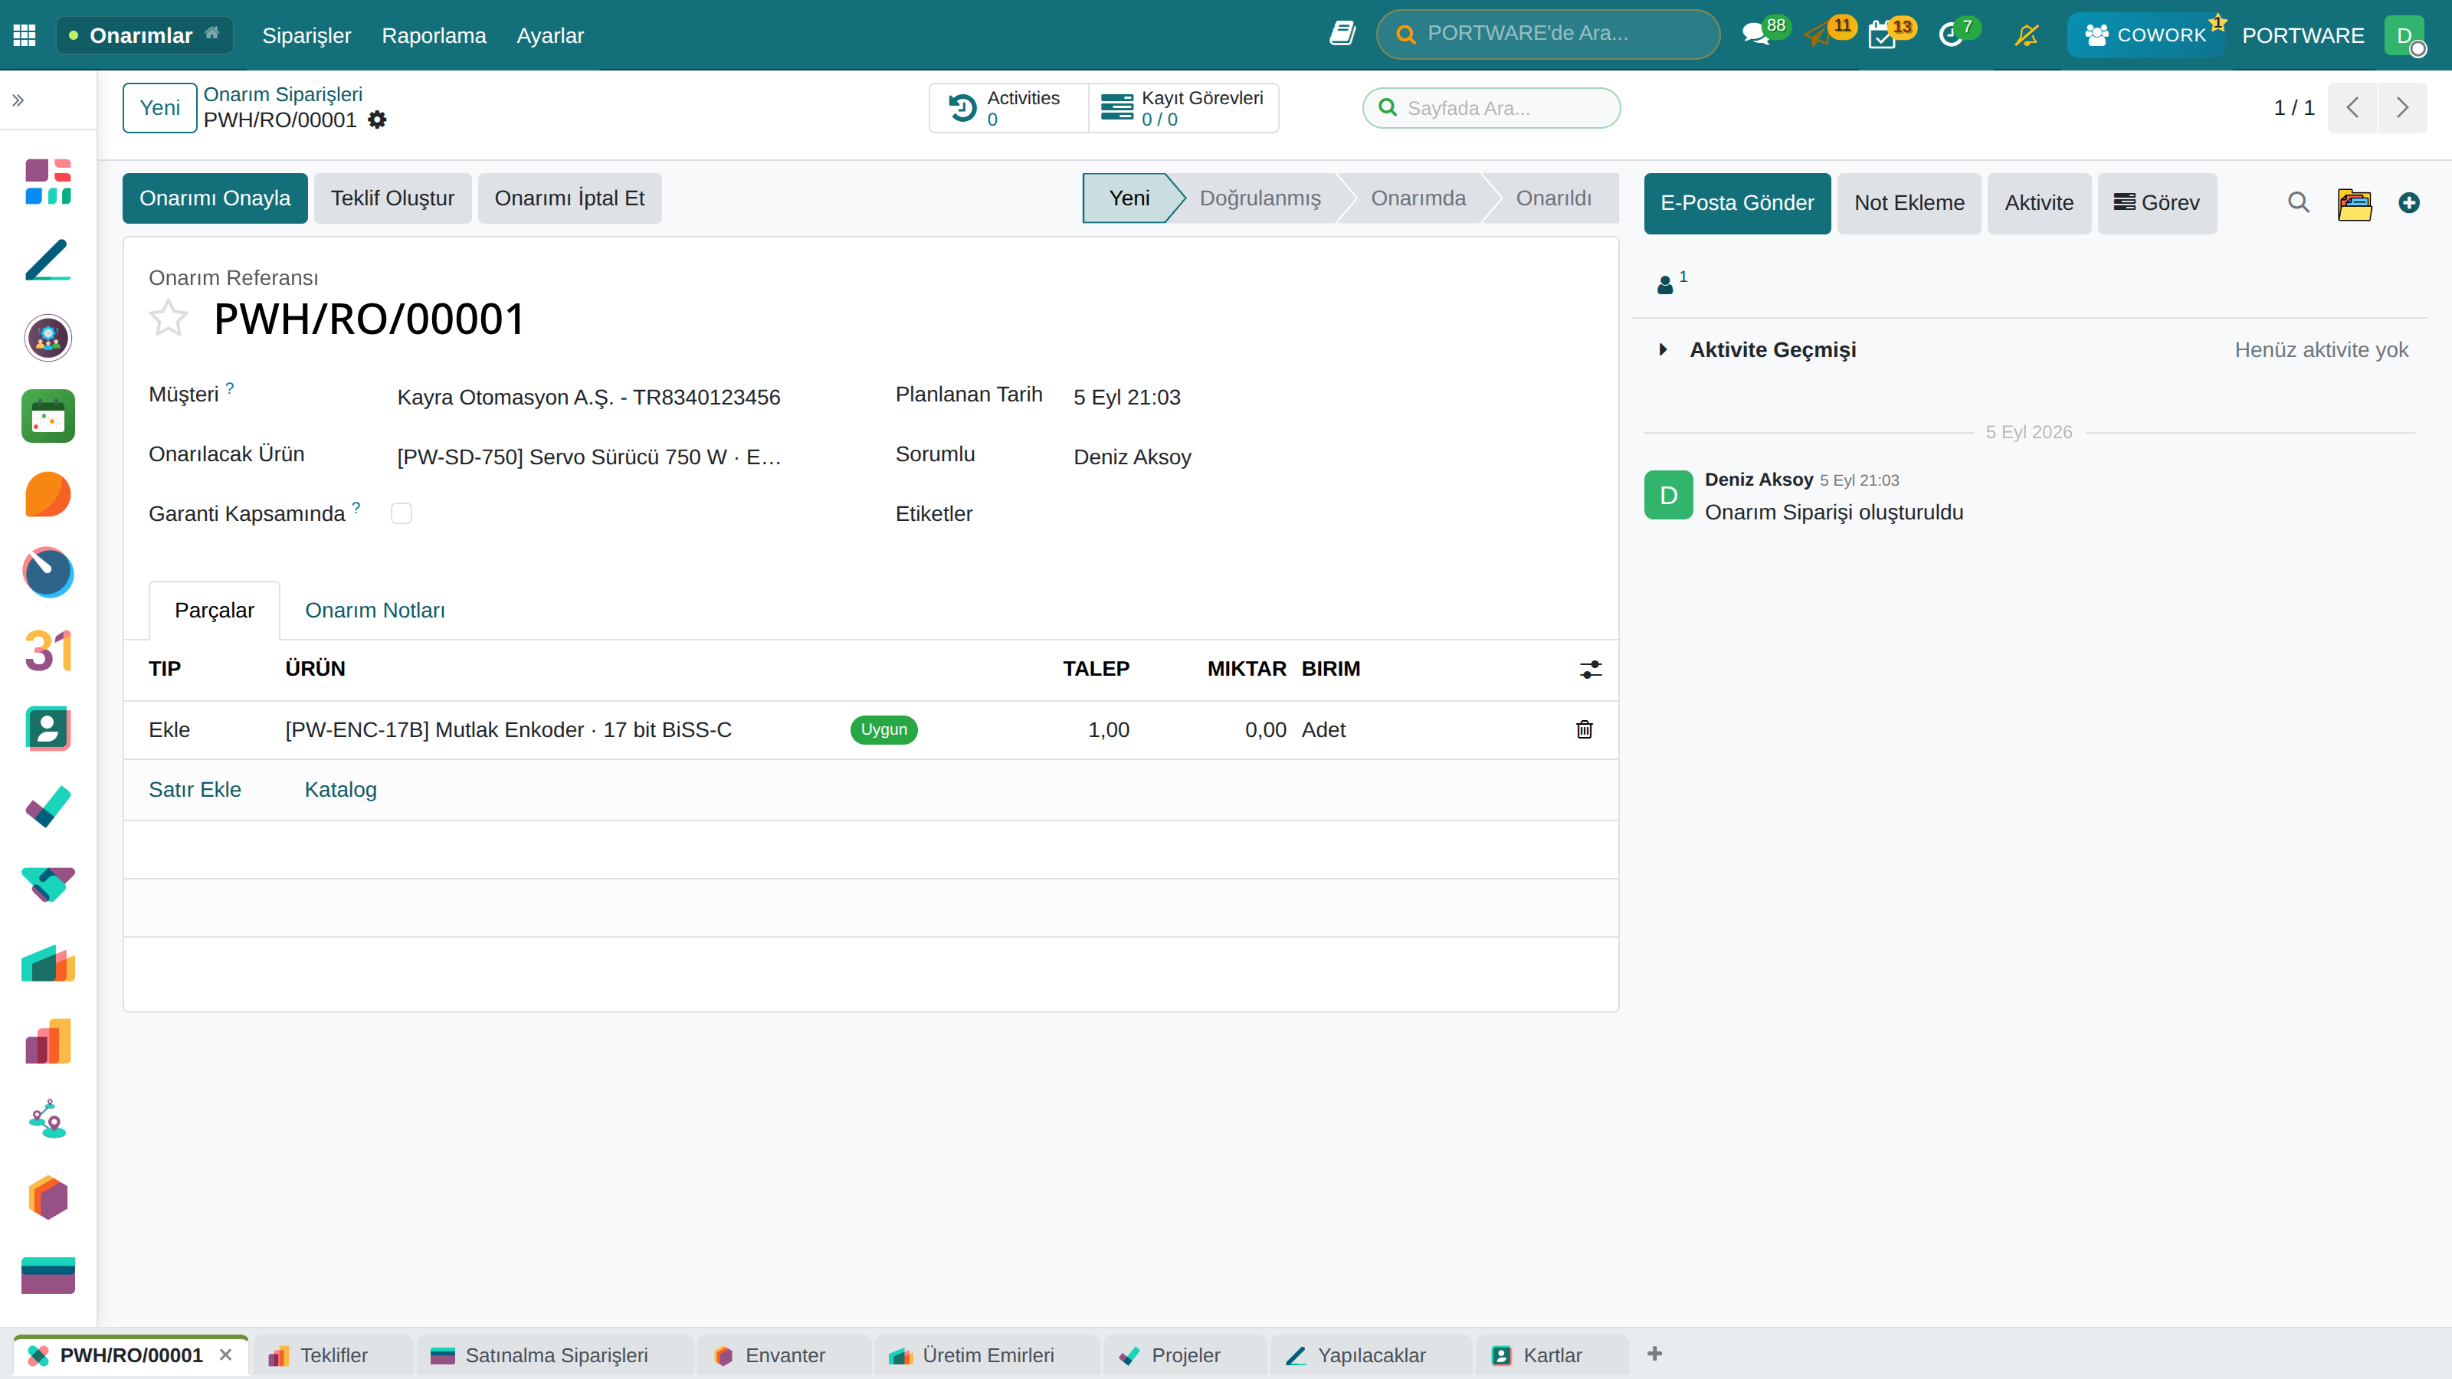Click the gear icon next to PWH/RO/00001
Viewport: 2452px width, 1379px height.
pyautogui.click(x=377, y=120)
